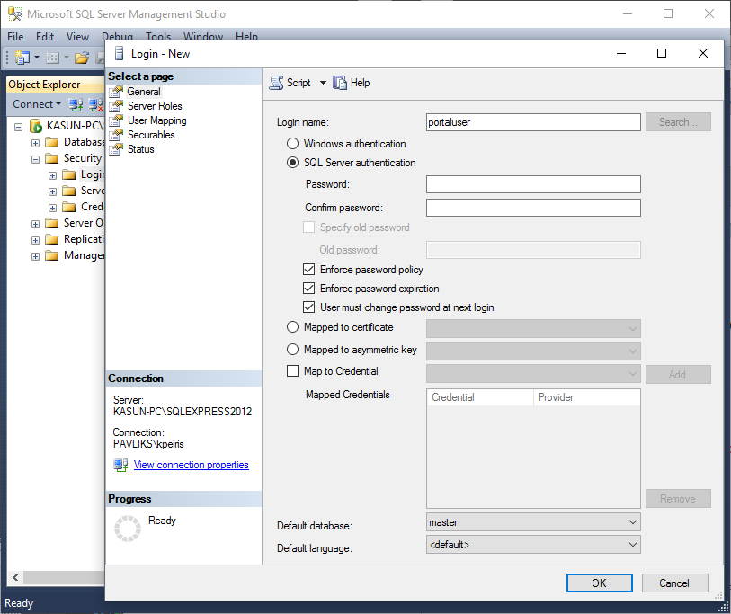The height and width of the screenshot is (614, 731).
Task: Select the Status page icon
Action: 116,149
